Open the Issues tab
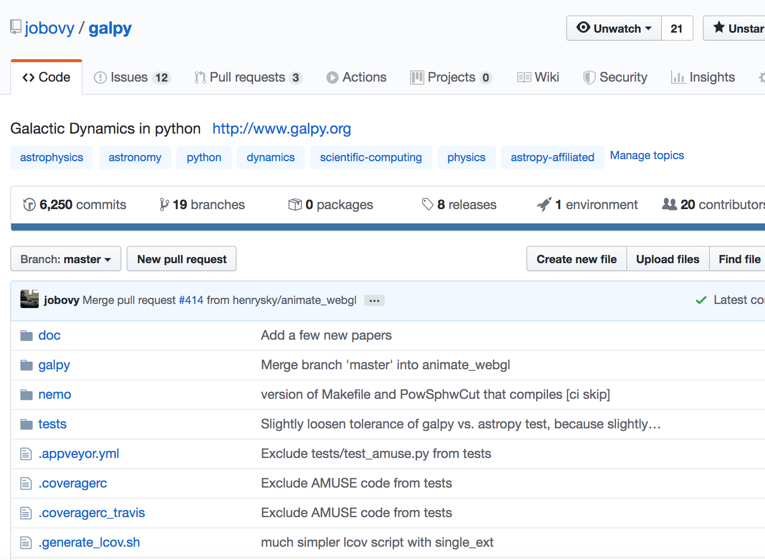Viewport: 765px width, 560px height. [x=132, y=78]
